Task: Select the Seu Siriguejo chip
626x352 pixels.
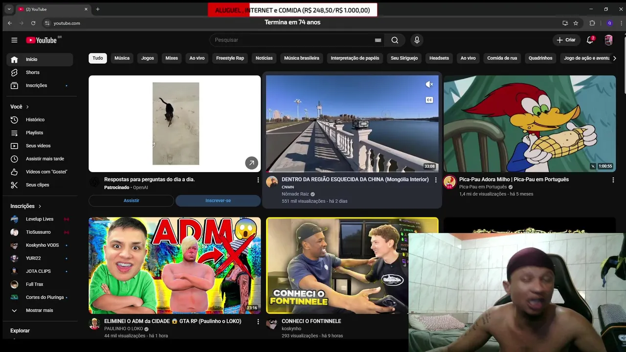Action: [404, 58]
